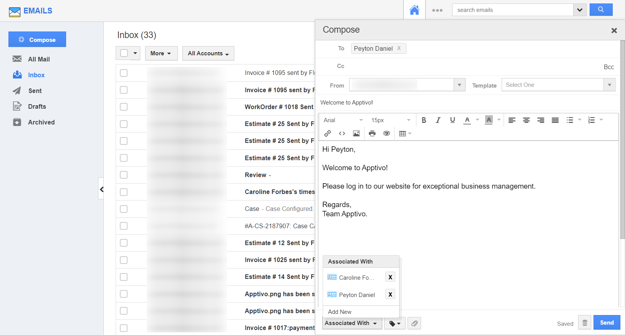The width and height of the screenshot is (625, 335).
Task: Click the search emails input field
Action: (x=513, y=10)
